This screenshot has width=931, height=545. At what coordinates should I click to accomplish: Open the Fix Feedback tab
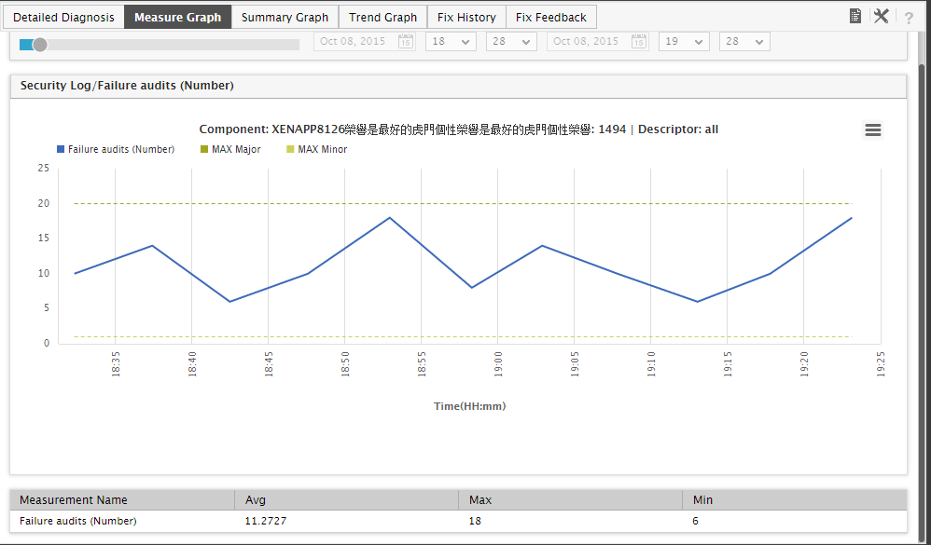(x=551, y=17)
